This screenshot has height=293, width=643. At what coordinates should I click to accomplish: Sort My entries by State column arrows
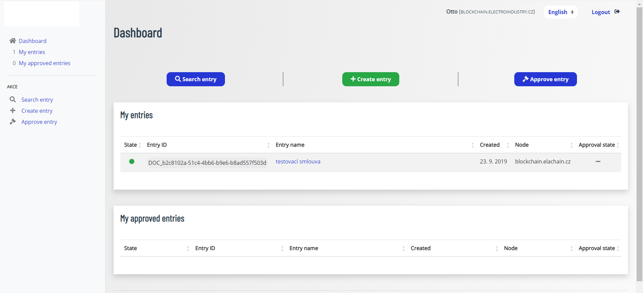140,145
